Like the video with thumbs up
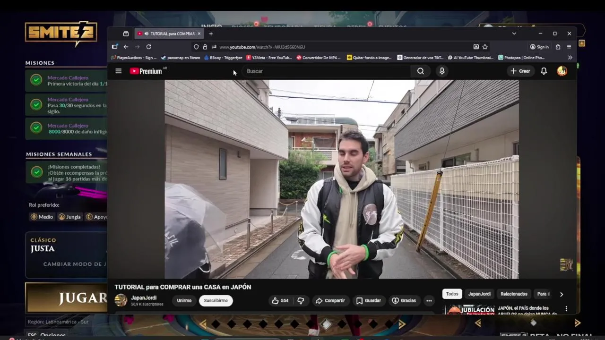 pyautogui.click(x=280, y=301)
